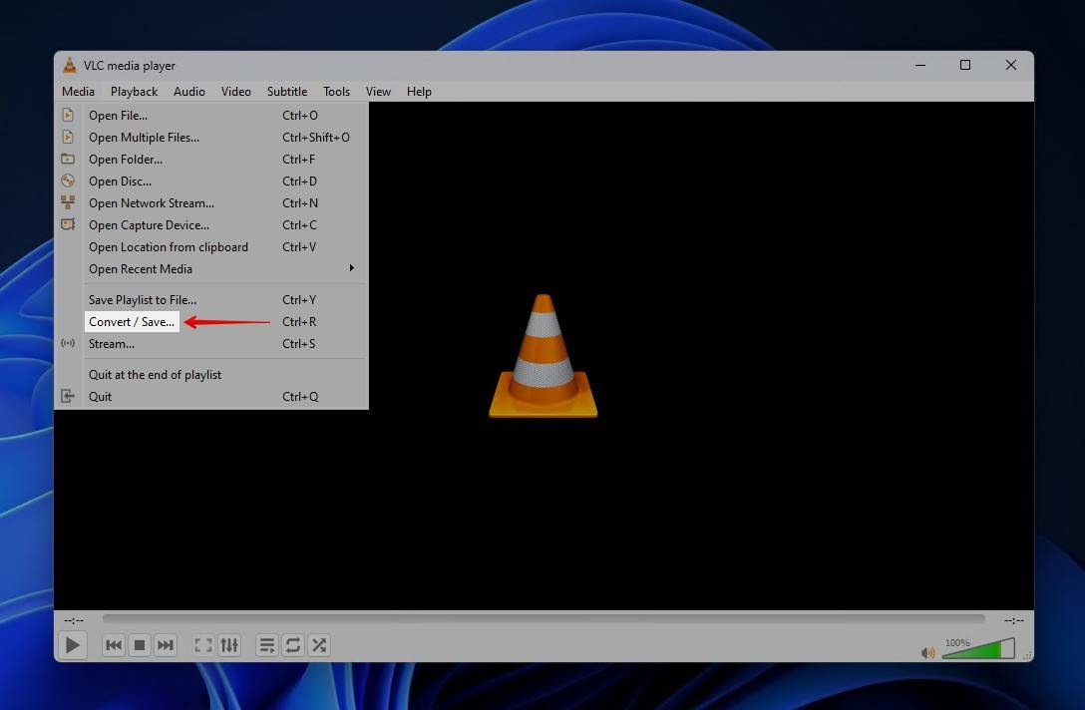Click the VLC cone in the video area

click(x=543, y=356)
